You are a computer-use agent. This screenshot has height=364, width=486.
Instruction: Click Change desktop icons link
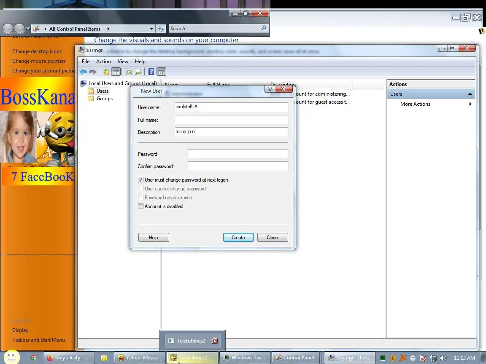(37, 51)
